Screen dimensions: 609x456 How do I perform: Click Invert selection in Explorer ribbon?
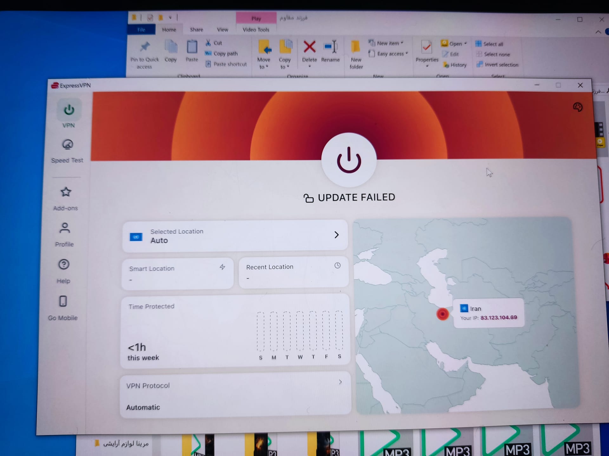497,65
